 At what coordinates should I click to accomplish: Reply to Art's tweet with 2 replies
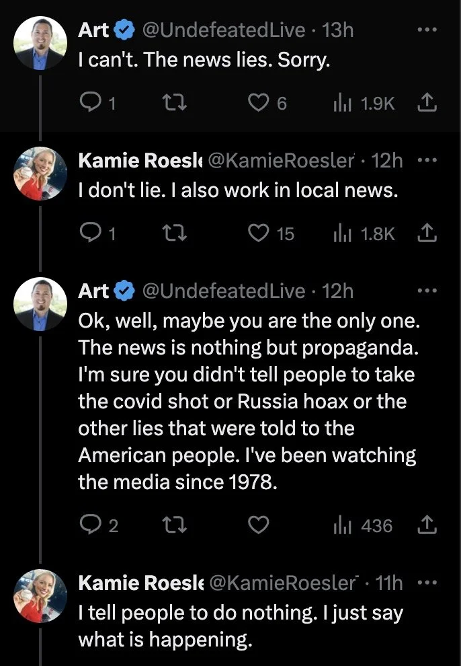[x=98, y=525]
